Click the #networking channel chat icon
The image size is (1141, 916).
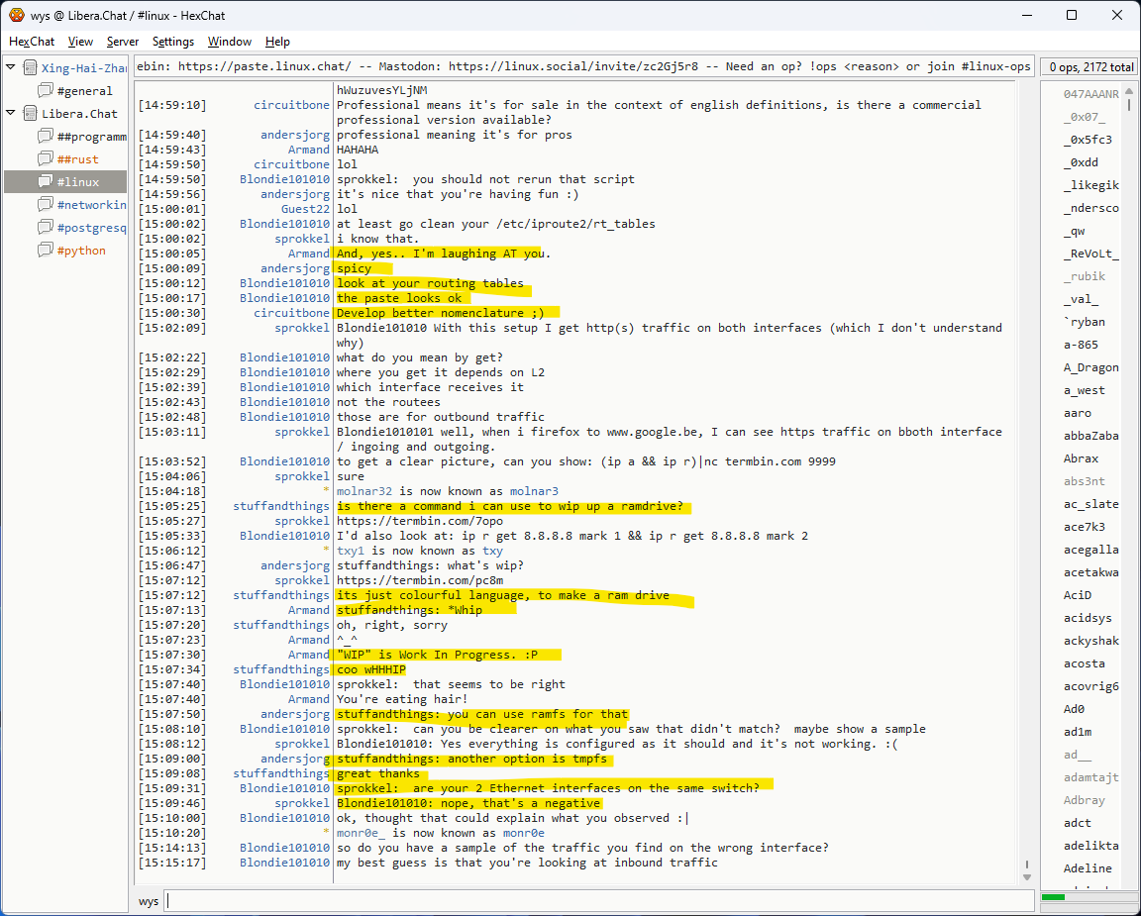(x=45, y=205)
